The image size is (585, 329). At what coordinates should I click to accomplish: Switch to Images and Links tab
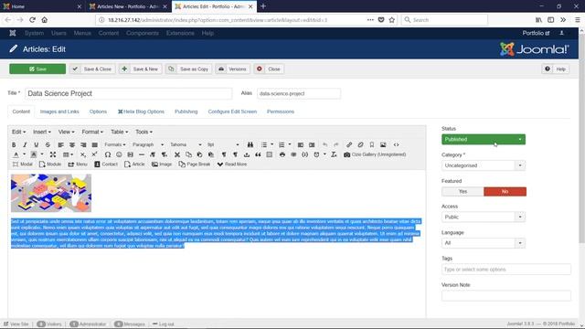point(59,111)
